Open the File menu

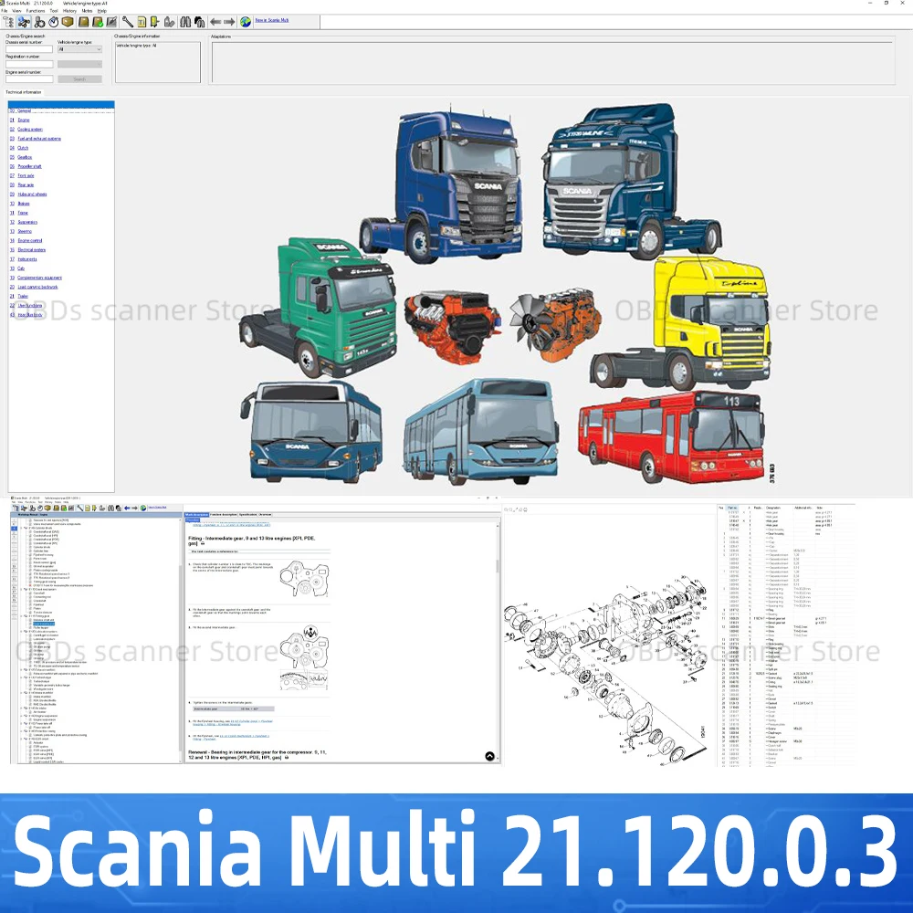[x=5, y=10]
